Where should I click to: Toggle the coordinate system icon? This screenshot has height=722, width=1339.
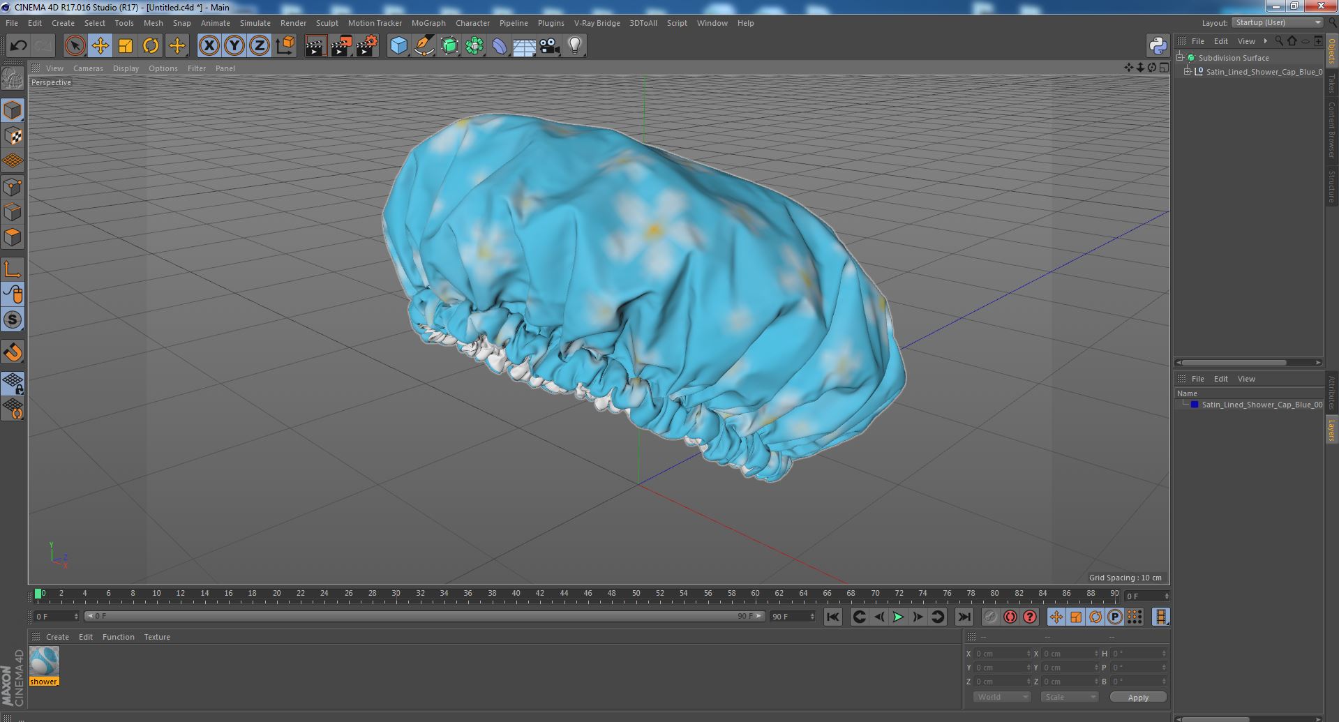tap(285, 46)
